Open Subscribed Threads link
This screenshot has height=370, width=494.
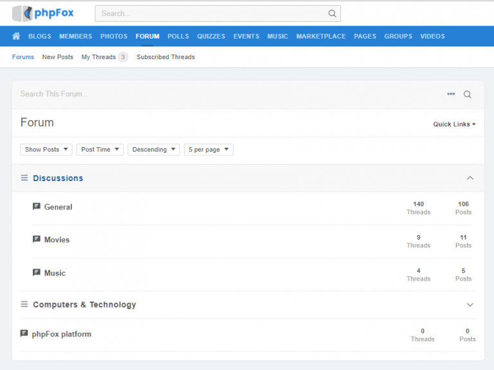(x=165, y=57)
